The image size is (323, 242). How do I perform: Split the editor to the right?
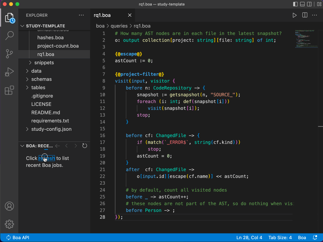[x=305, y=15]
